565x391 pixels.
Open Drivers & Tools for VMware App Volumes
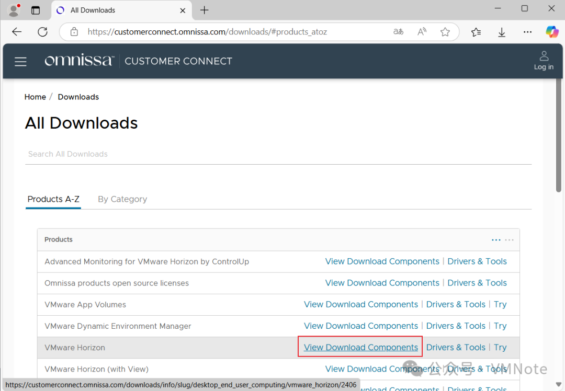click(456, 305)
